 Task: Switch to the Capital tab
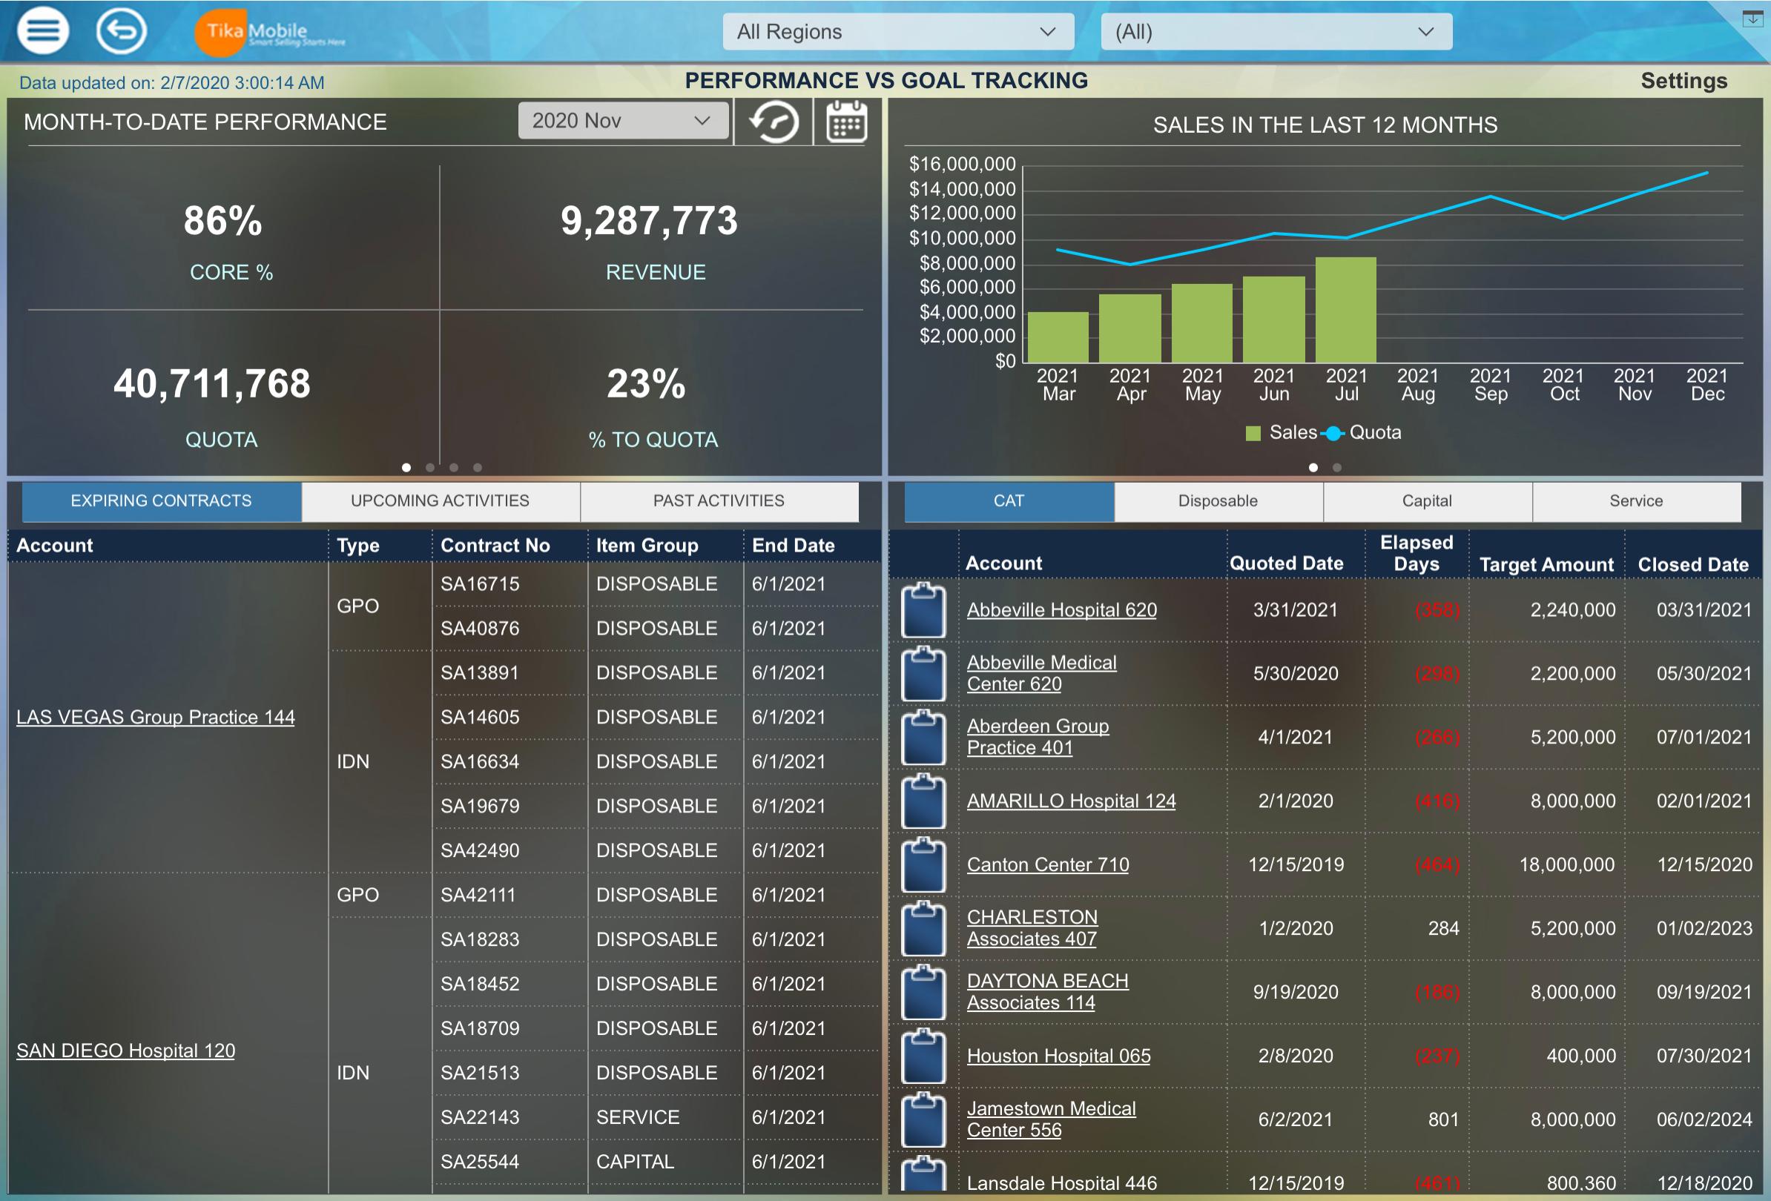pos(1428,501)
